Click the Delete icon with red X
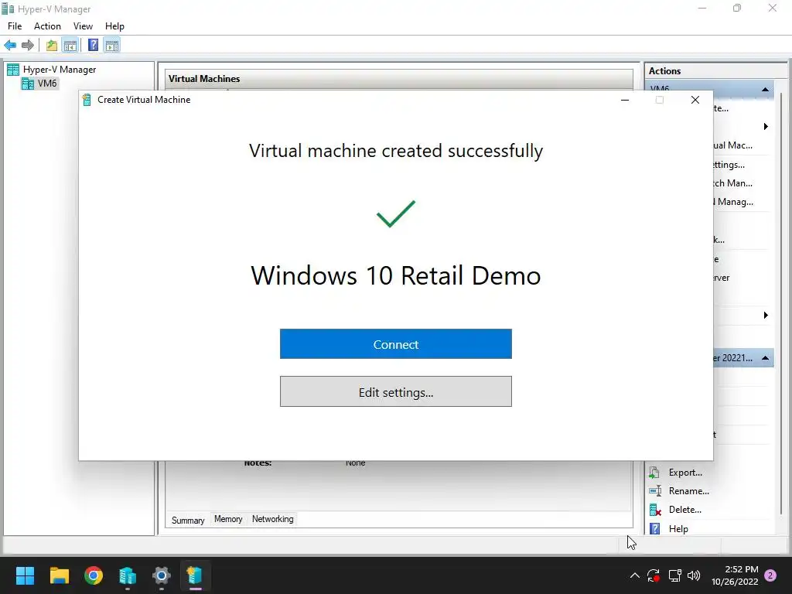Viewport: 792px width, 594px height. (654, 510)
